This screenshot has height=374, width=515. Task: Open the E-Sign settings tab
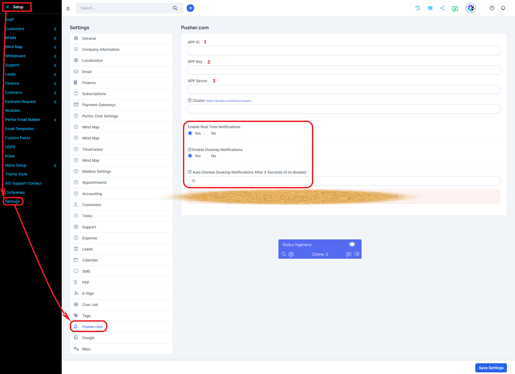(121, 293)
